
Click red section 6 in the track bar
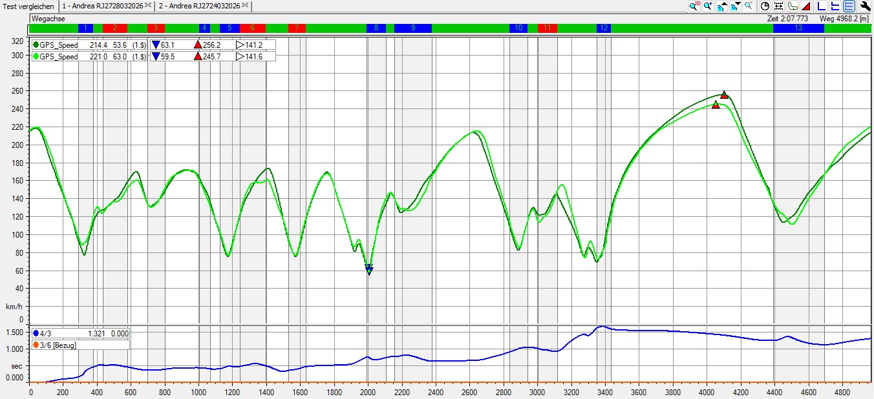252,28
